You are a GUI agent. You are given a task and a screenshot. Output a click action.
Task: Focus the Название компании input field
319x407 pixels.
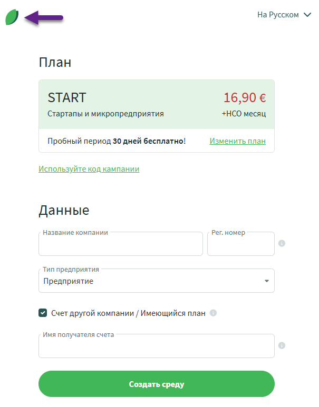coord(120,245)
